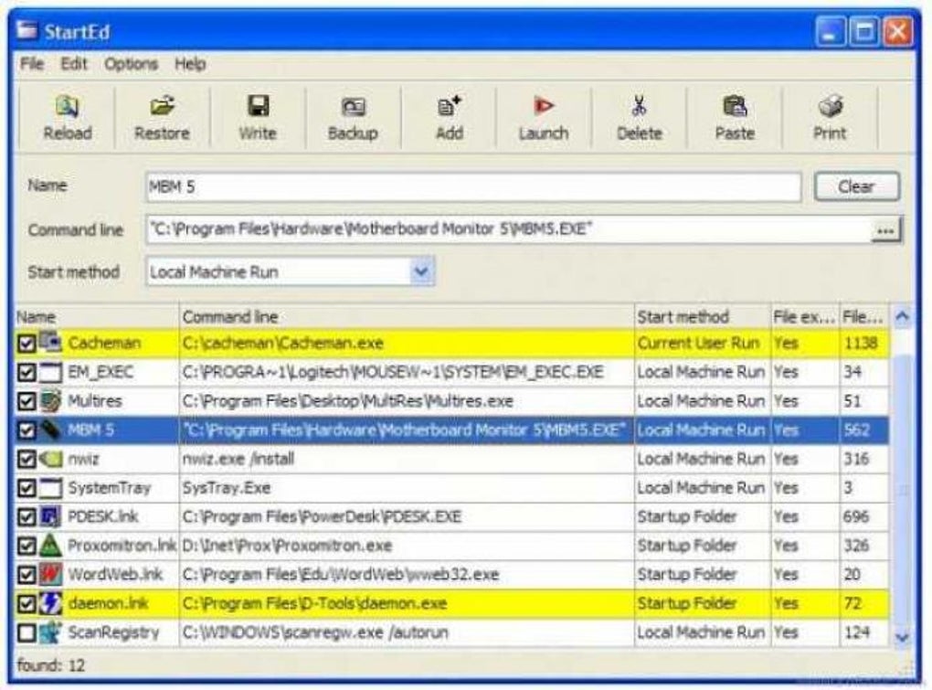
Task: Sort list by File ex... column header
Action: click(804, 317)
